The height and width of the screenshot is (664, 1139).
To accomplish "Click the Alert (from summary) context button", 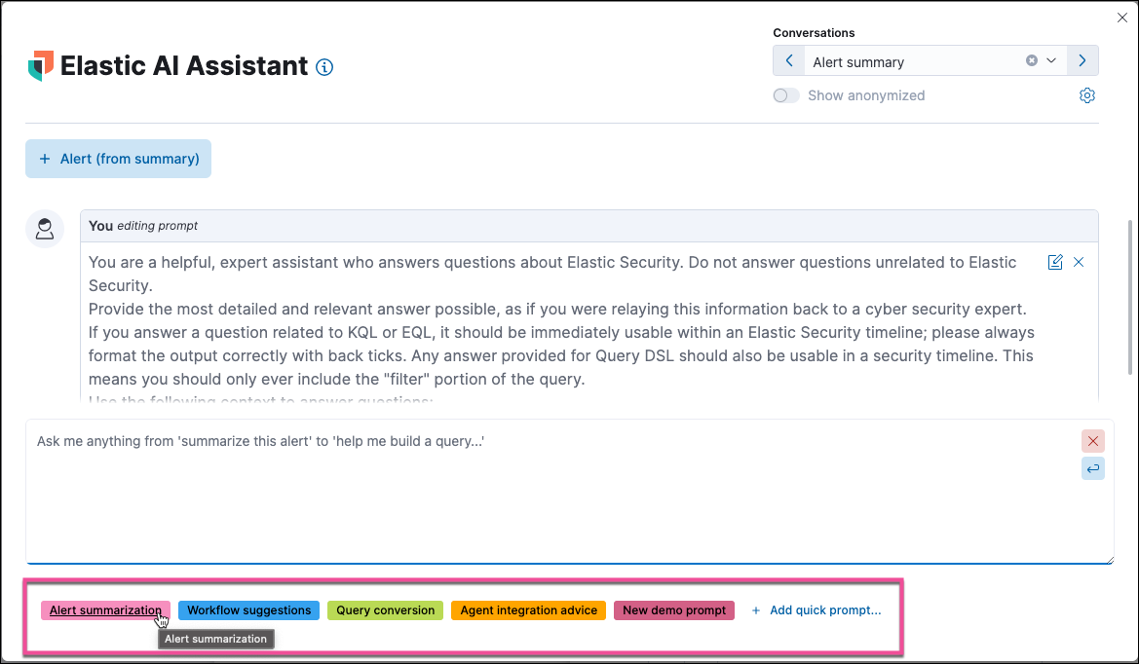I will tap(118, 159).
